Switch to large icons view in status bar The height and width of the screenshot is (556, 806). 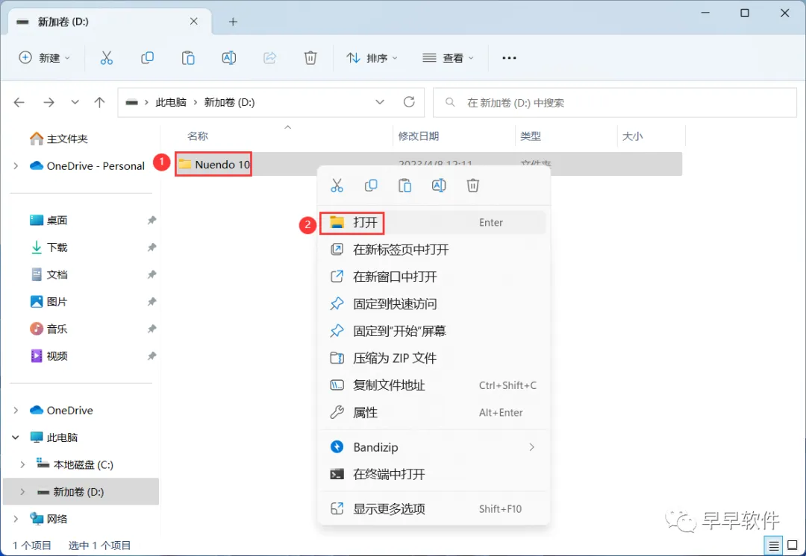[793, 546]
